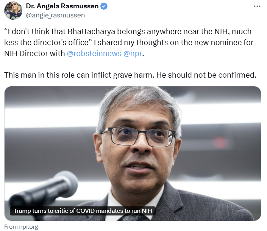The width and height of the screenshot is (267, 231).
Task: Click the 'NIH Director with' text
Action: coord(34,53)
